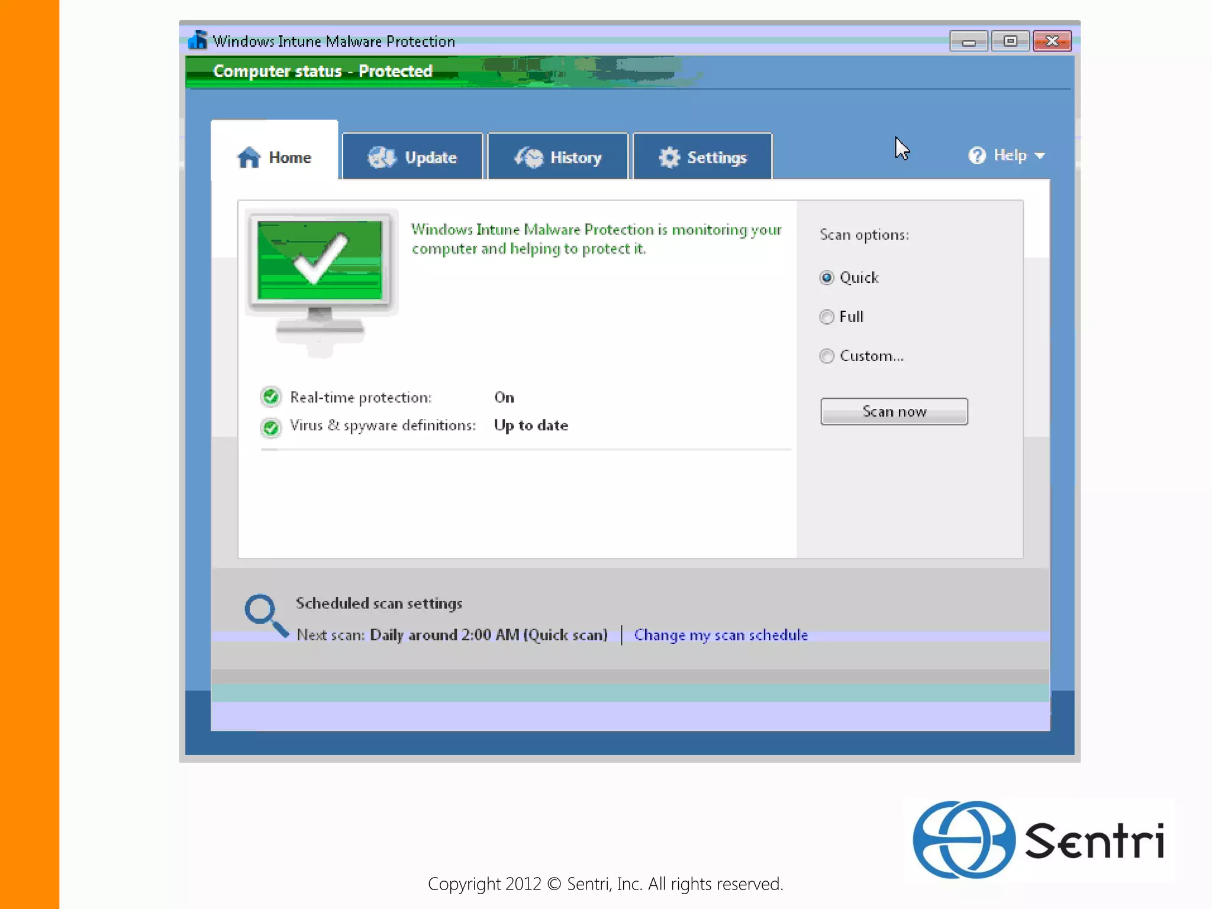Click the house icon on Home tab
The height and width of the screenshot is (909, 1212).
(249, 157)
